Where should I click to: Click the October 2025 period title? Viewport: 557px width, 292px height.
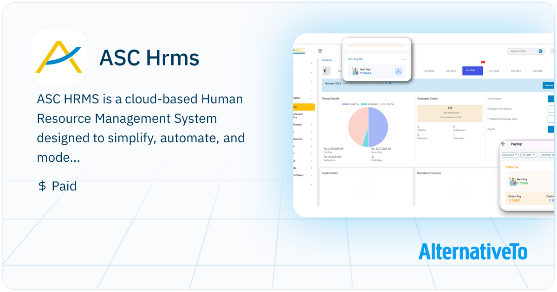[333, 83]
